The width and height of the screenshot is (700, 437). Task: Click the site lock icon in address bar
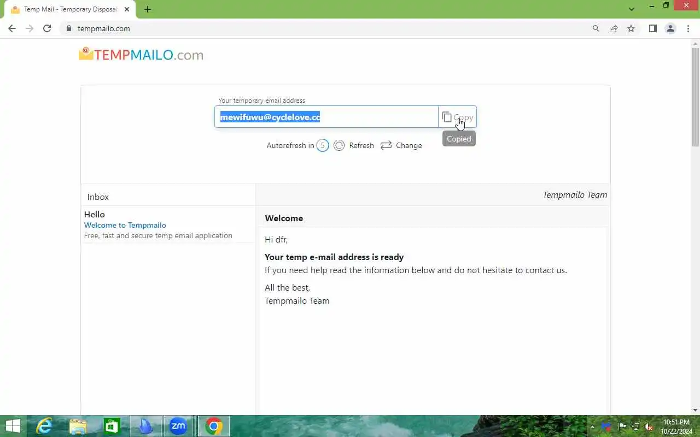tap(69, 28)
